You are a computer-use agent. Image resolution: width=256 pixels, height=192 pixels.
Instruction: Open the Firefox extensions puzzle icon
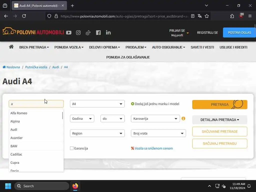[x=232, y=16]
